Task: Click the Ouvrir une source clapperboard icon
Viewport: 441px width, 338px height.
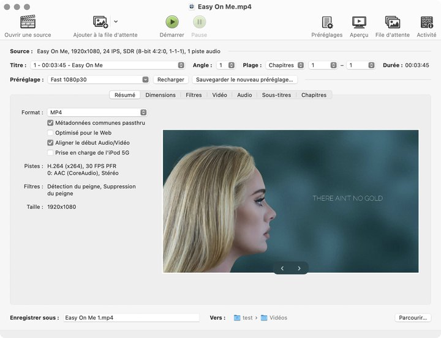Action: point(28,22)
